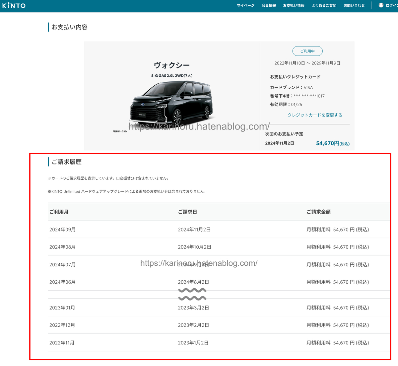Select billing date 2024年11月2日 in the history table
This screenshot has height=366, width=398.
[194, 229]
